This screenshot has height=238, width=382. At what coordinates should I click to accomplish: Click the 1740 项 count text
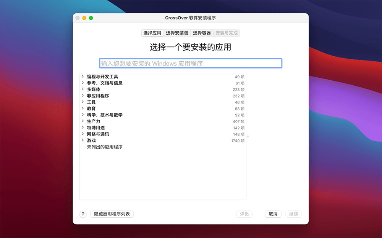pyautogui.click(x=238, y=141)
